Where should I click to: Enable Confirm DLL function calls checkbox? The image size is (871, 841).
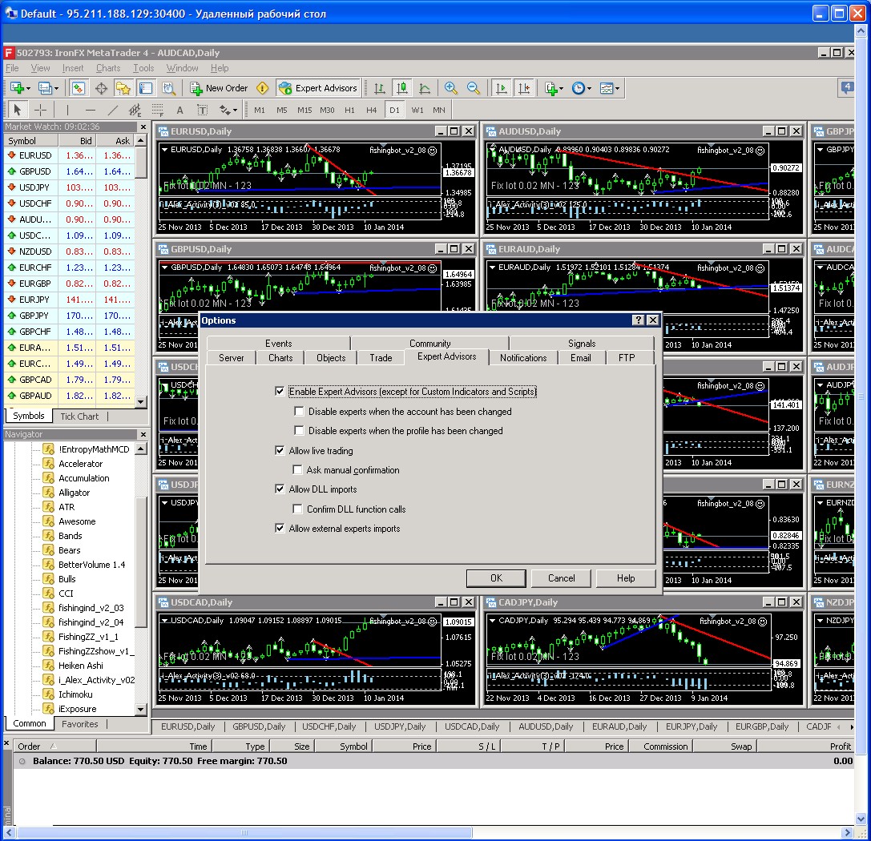(298, 509)
